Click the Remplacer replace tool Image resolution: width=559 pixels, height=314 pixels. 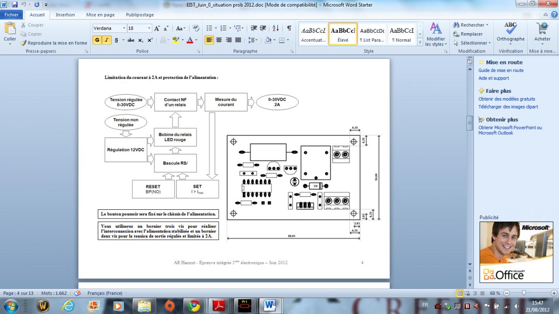[468, 34]
